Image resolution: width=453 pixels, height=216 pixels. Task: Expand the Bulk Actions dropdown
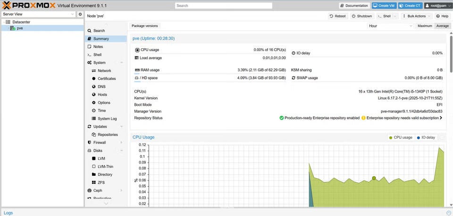414,16
